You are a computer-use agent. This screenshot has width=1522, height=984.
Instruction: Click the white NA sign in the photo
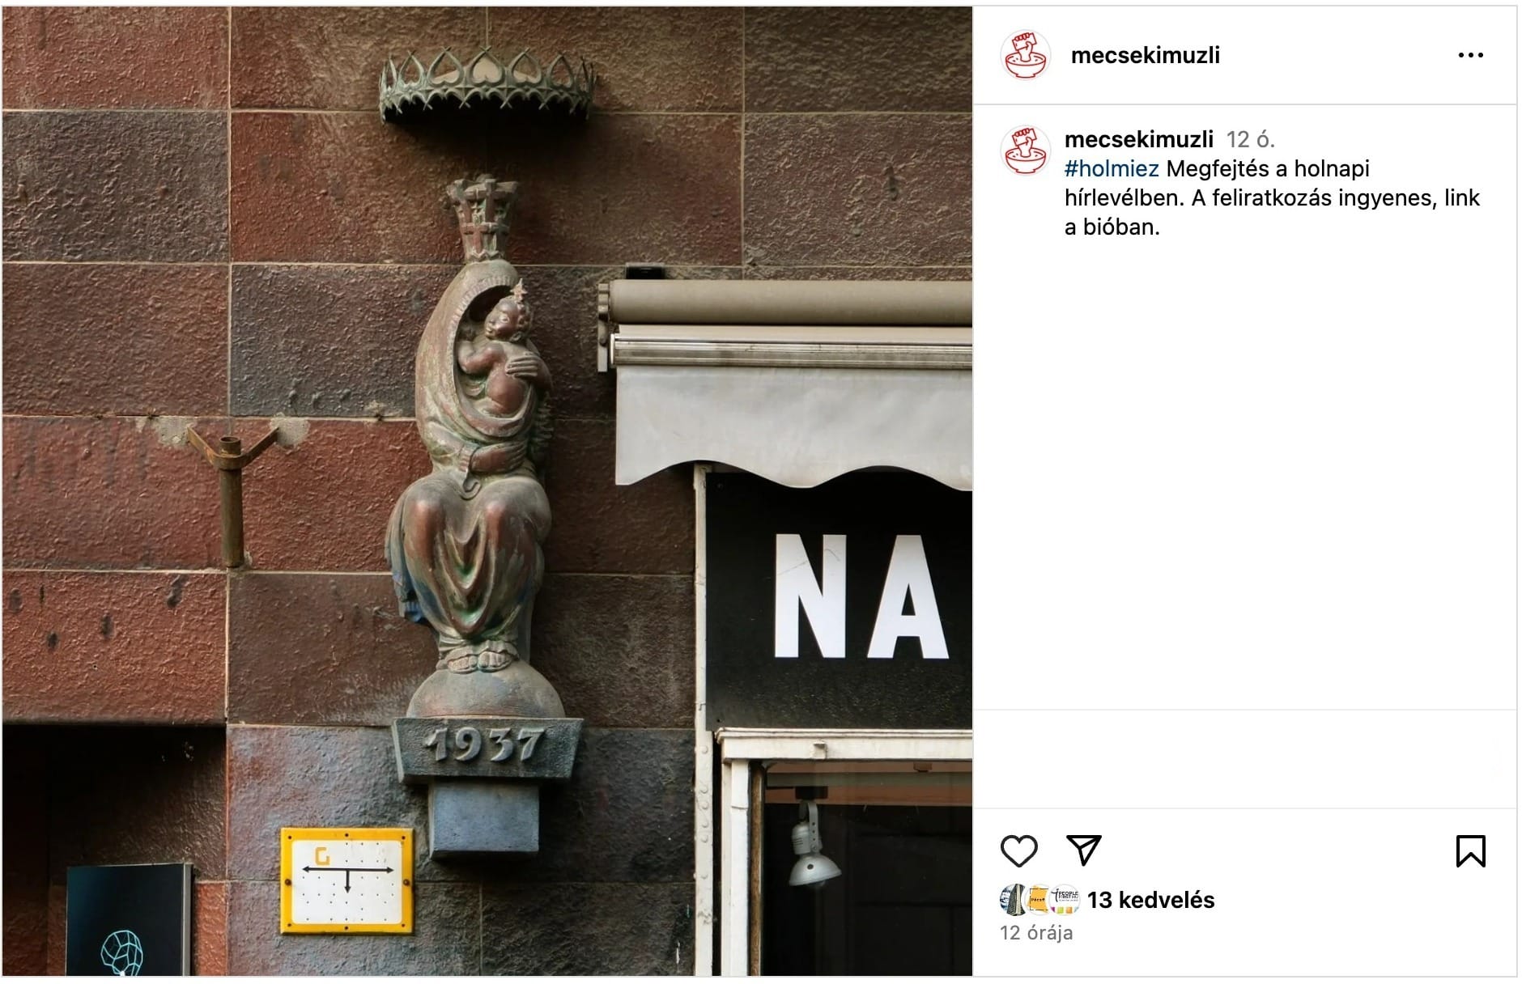click(860, 596)
